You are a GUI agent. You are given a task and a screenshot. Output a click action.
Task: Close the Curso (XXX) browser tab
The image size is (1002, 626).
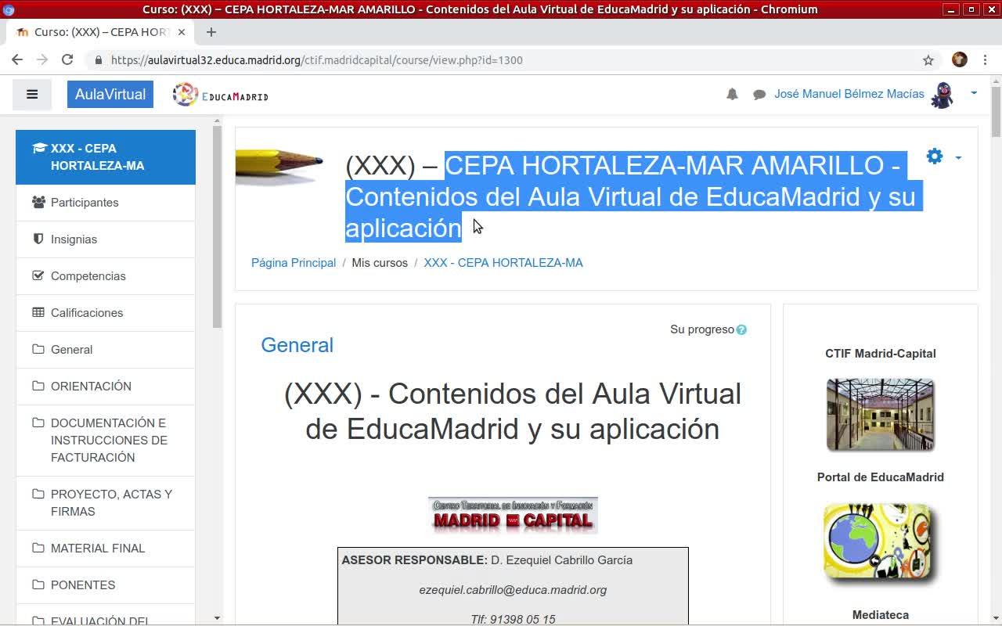click(x=182, y=32)
